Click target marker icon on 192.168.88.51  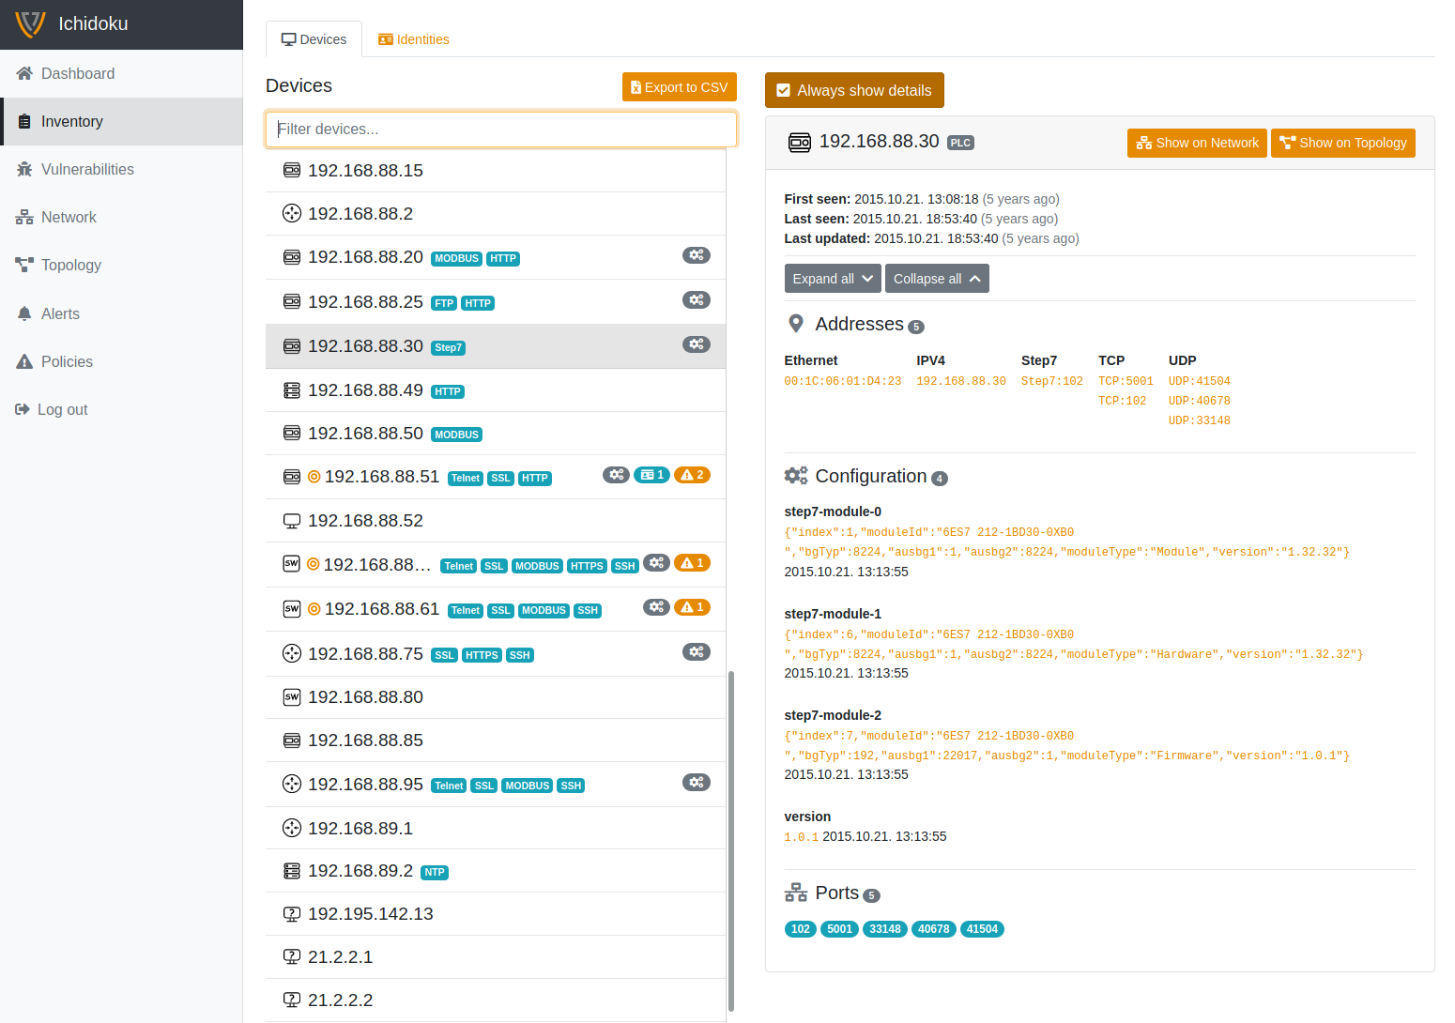314,477
